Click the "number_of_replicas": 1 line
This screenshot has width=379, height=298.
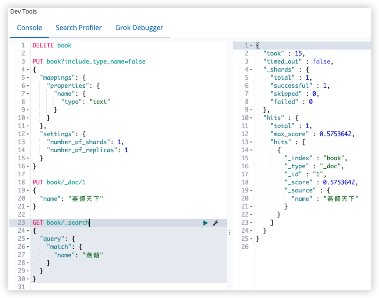[87, 150]
